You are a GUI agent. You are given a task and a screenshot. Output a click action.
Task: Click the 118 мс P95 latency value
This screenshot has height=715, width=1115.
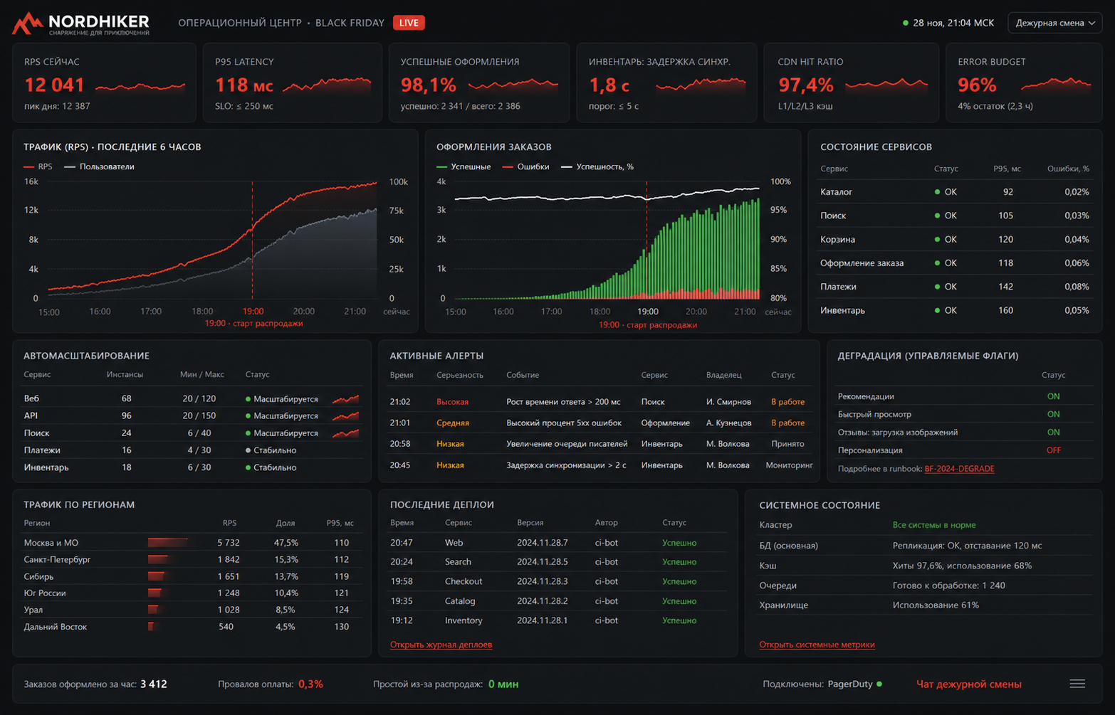(x=244, y=85)
